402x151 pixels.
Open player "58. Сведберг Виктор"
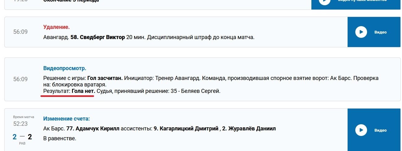[x=102, y=38]
